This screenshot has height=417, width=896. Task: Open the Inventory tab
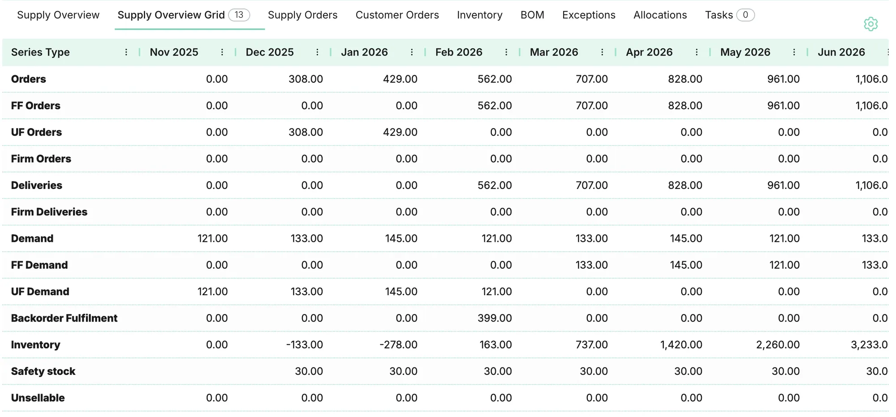pos(480,15)
